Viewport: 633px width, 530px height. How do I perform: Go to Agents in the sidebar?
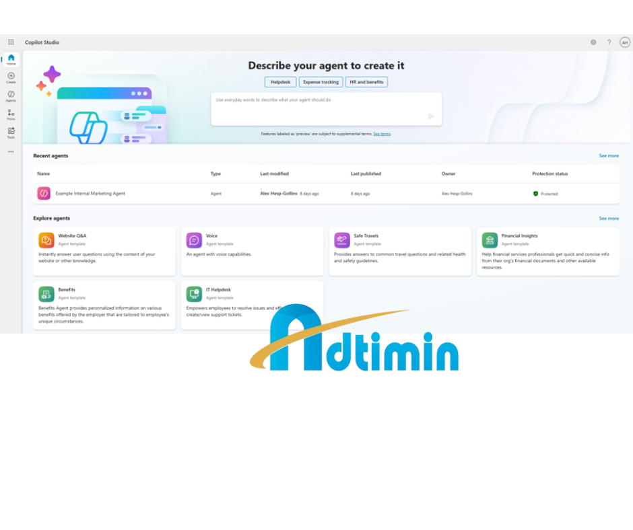[x=11, y=96]
